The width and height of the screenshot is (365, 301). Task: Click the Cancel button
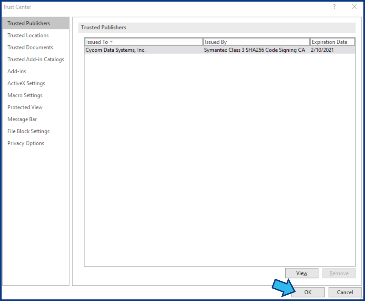[x=345, y=292]
